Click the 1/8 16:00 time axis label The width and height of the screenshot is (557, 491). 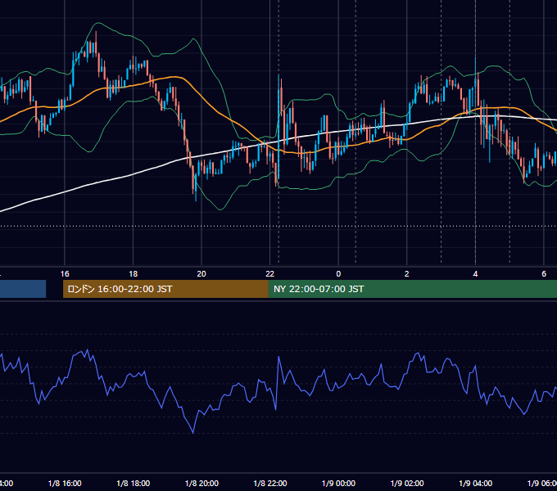click(65, 483)
